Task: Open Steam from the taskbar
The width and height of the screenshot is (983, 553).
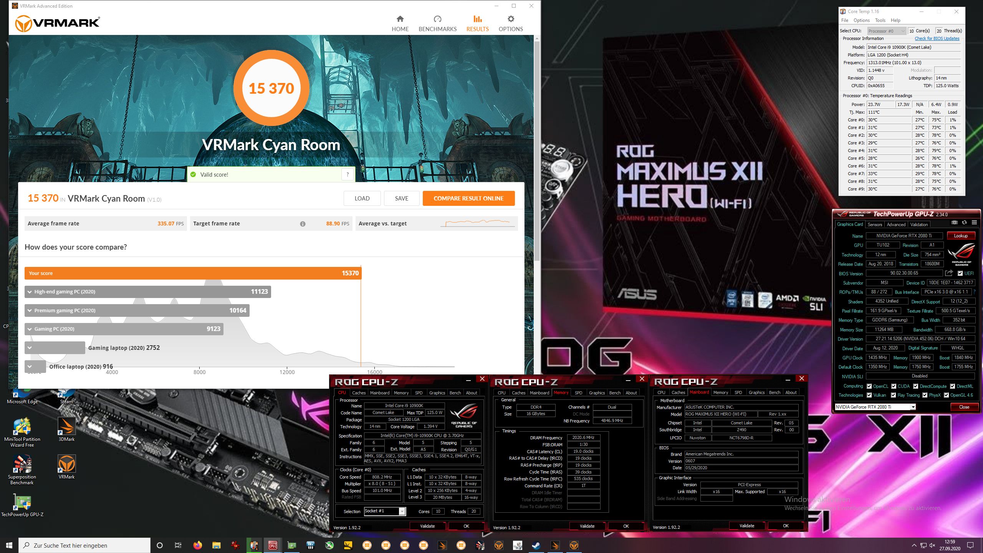Action: [x=536, y=545]
